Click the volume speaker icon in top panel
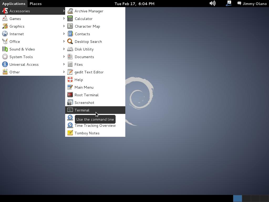The height and width of the screenshot is (202, 269). 212,3
